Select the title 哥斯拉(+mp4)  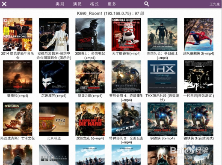(18, 96)
